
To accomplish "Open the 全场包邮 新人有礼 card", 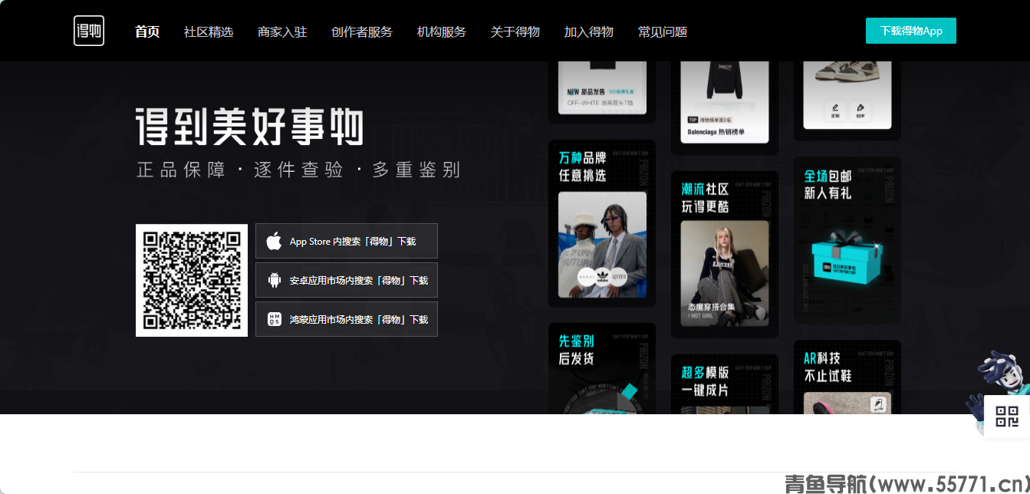I will coord(847,240).
